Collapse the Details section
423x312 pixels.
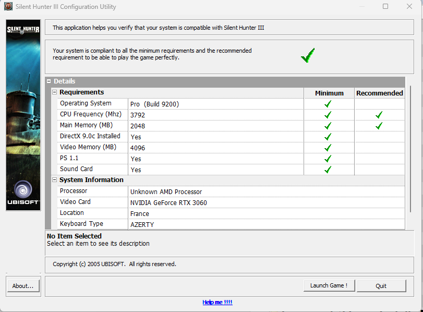pos(49,81)
